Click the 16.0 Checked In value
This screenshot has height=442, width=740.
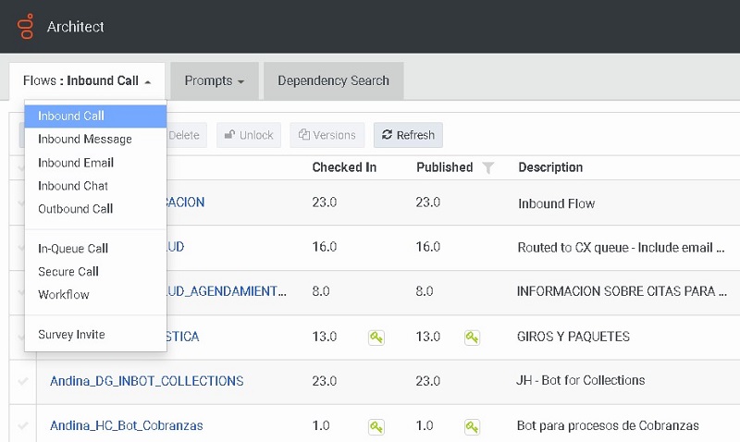coord(325,247)
